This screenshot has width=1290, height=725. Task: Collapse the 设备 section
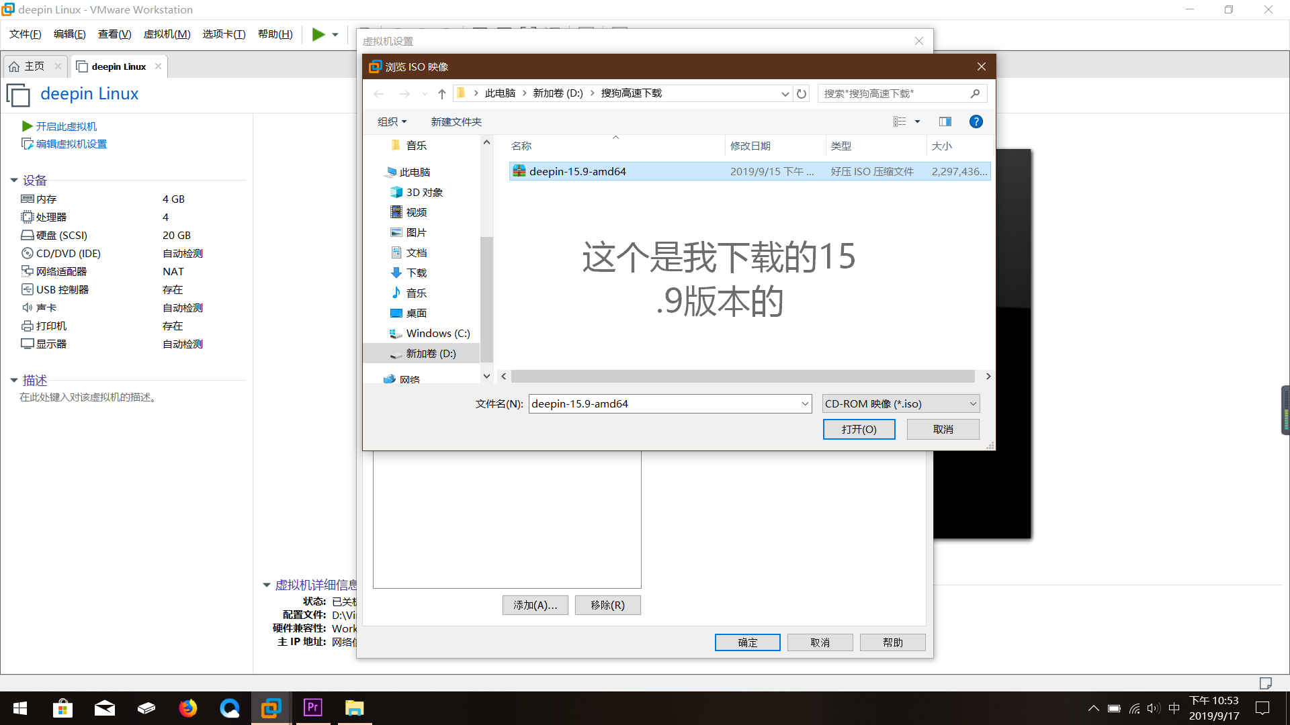[13, 180]
